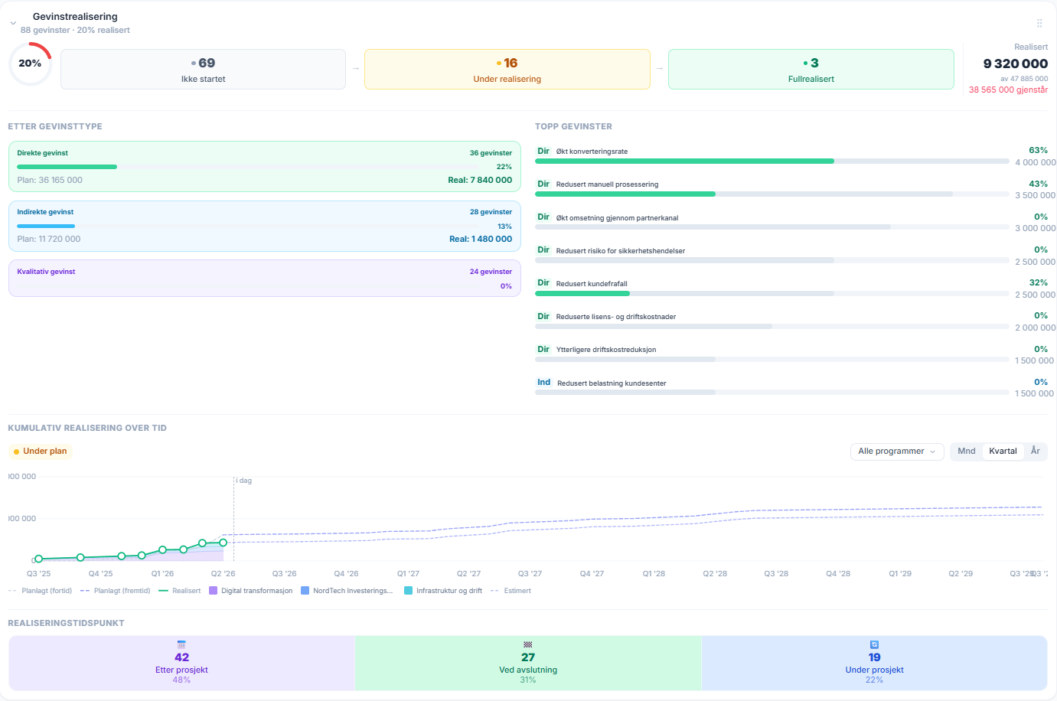Click the Realisert total 9 320 000

coord(1016,64)
